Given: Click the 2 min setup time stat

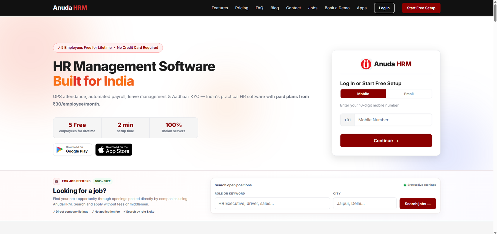Looking at the screenshot, I should [x=125, y=128].
